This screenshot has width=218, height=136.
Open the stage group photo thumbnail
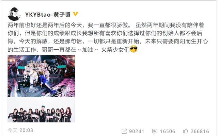41,76
